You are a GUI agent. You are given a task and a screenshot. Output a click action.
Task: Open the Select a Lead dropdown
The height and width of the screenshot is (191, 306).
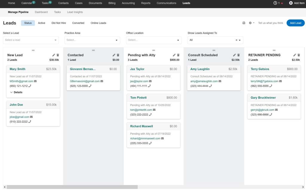31,40
